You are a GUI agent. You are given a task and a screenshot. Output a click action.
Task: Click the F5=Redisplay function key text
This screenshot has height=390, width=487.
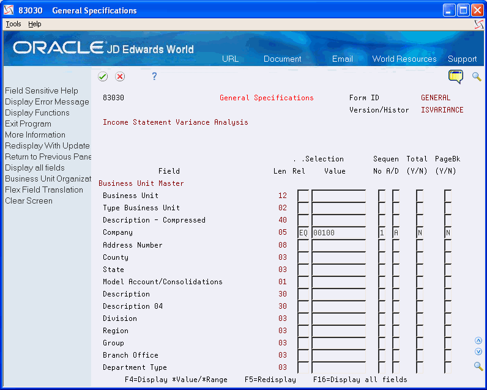270,380
